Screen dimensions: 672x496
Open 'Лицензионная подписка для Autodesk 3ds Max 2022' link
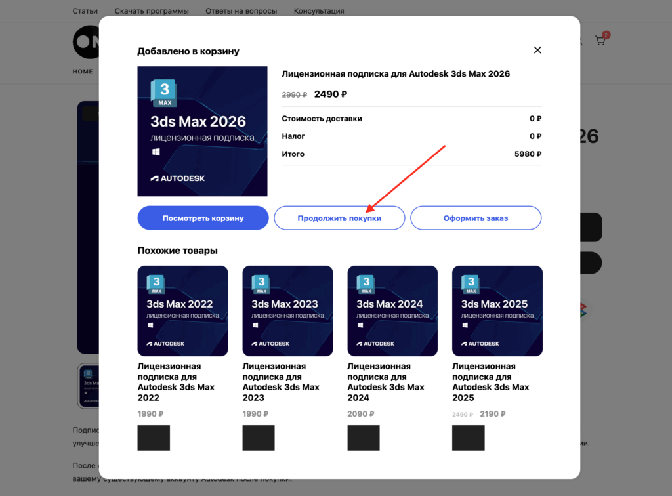(176, 382)
